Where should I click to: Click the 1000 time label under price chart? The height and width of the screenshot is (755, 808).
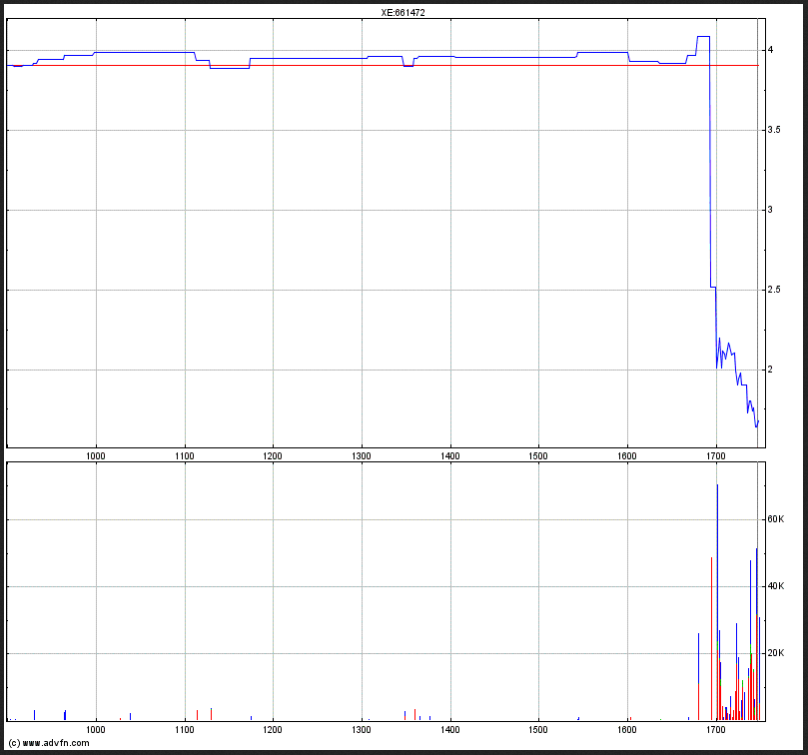point(96,456)
